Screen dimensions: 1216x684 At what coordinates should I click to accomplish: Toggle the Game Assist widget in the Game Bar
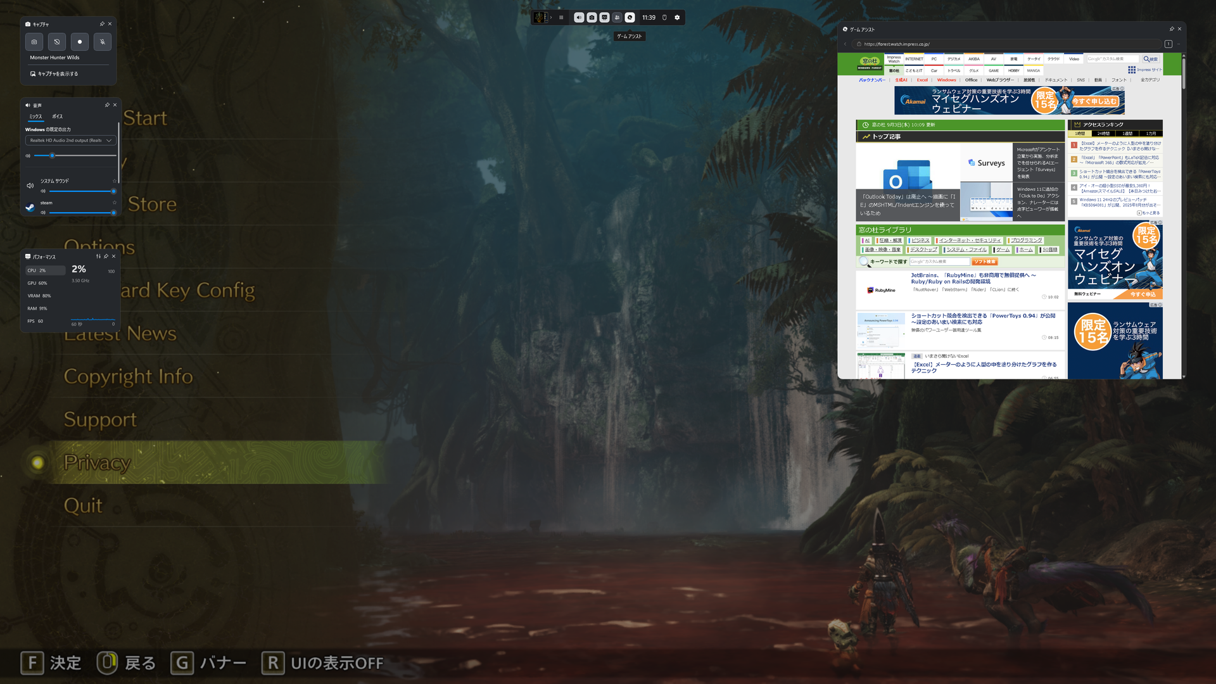(x=630, y=18)
